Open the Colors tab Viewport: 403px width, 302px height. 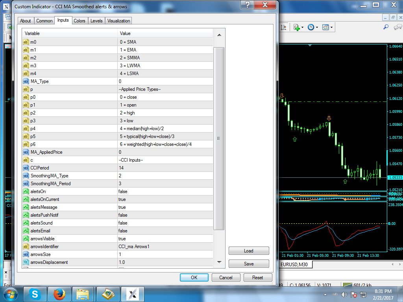tap(79, 21)
